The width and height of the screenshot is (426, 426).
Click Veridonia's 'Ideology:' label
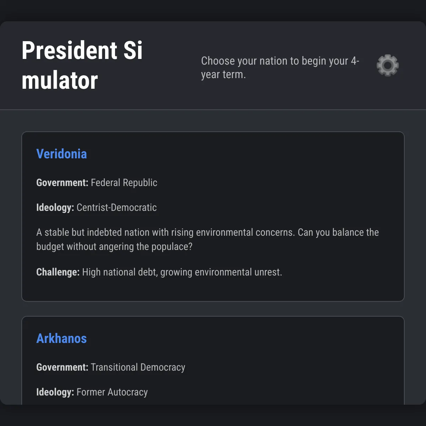coord(55,208)
